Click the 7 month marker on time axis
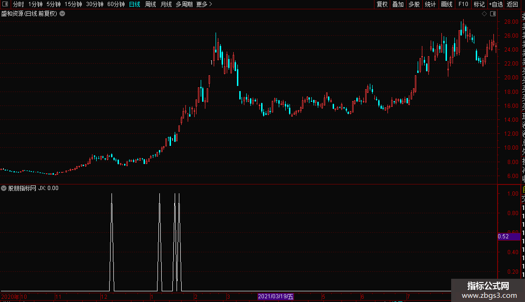525x302 pixels. coord(408,296)
